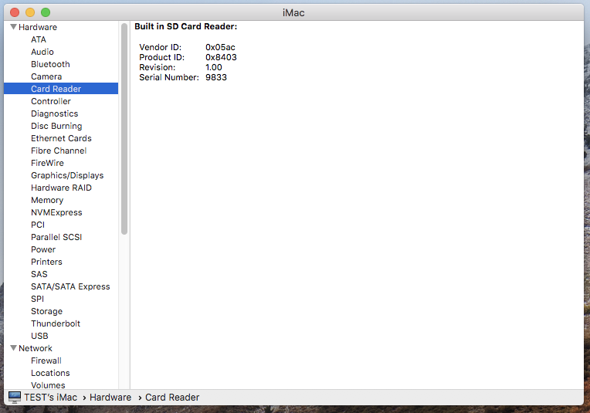Select Audio in the sidebar
590x413 pixels.
click(42, 52)
